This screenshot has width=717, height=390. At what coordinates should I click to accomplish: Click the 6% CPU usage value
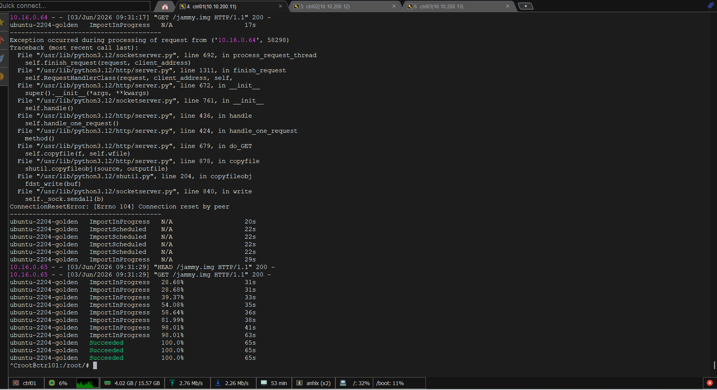tap(63, 383)
